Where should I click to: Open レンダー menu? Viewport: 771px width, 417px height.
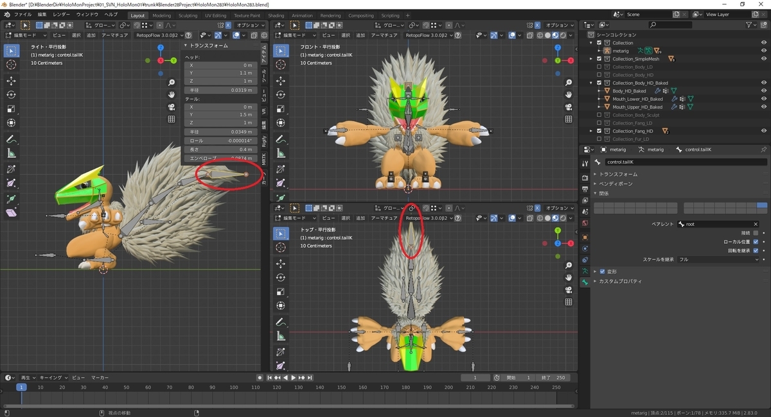62,14
